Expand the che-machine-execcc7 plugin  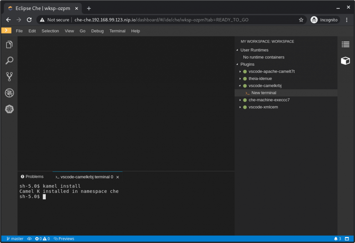240,100
